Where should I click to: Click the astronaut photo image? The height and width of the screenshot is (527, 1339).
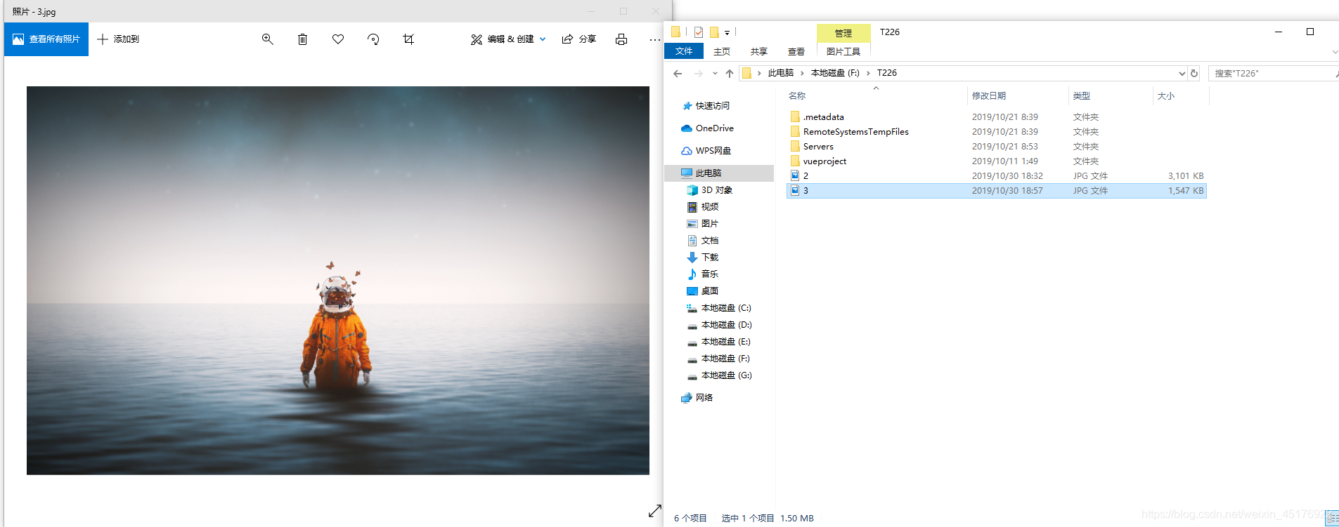click(x=338, y=281)
